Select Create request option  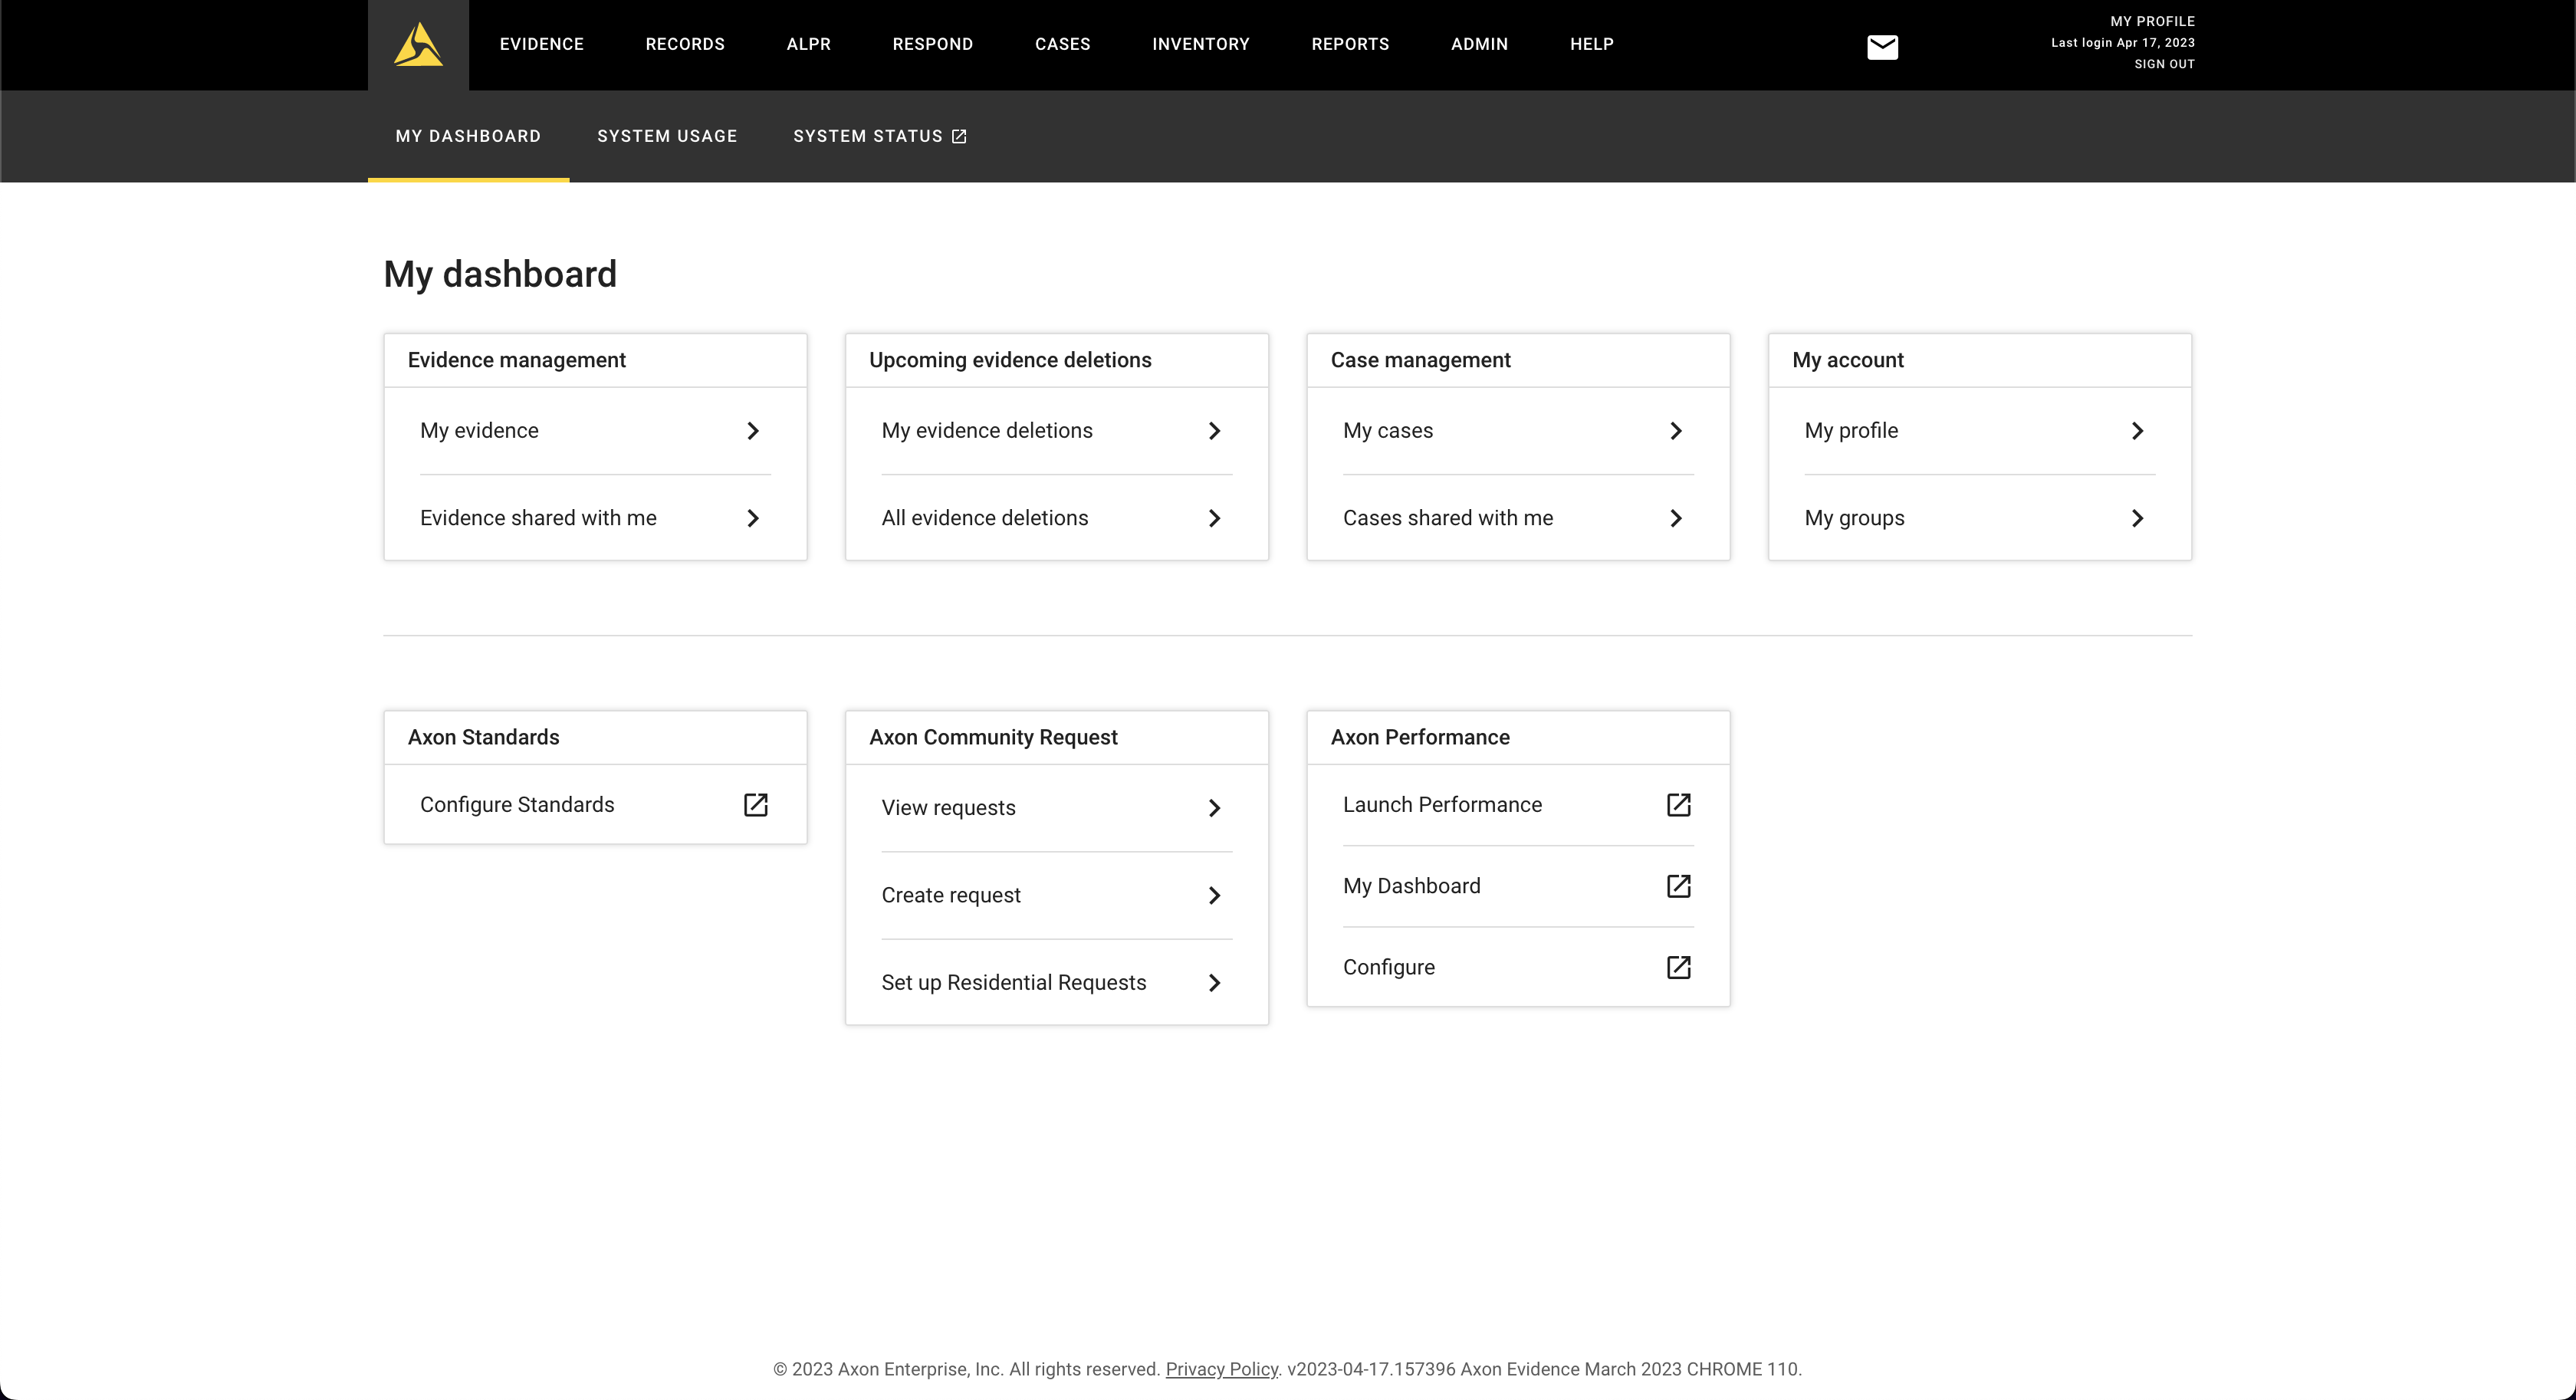coord(951,895)
